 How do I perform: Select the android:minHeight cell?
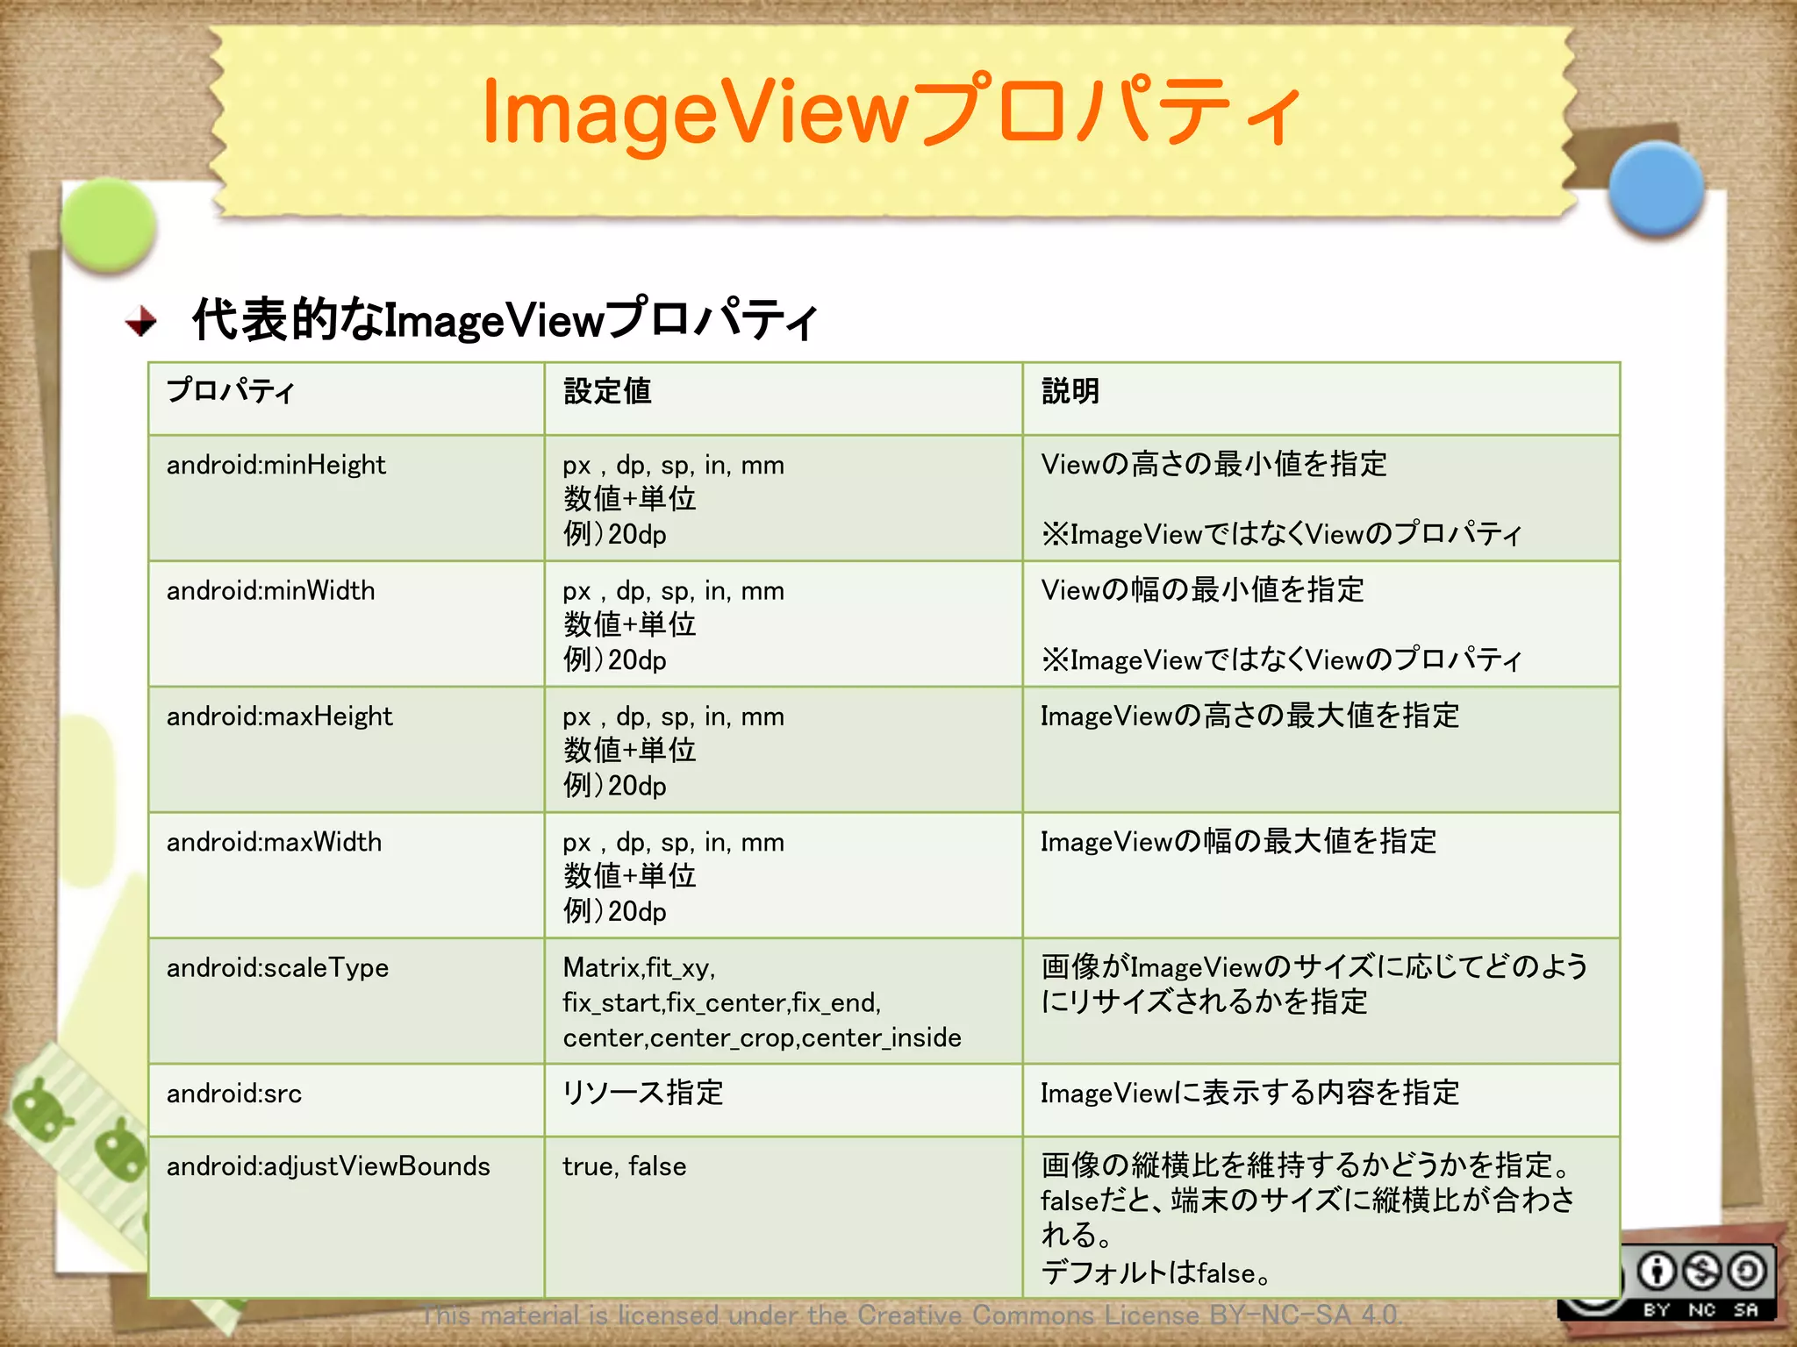click(347, 498)
